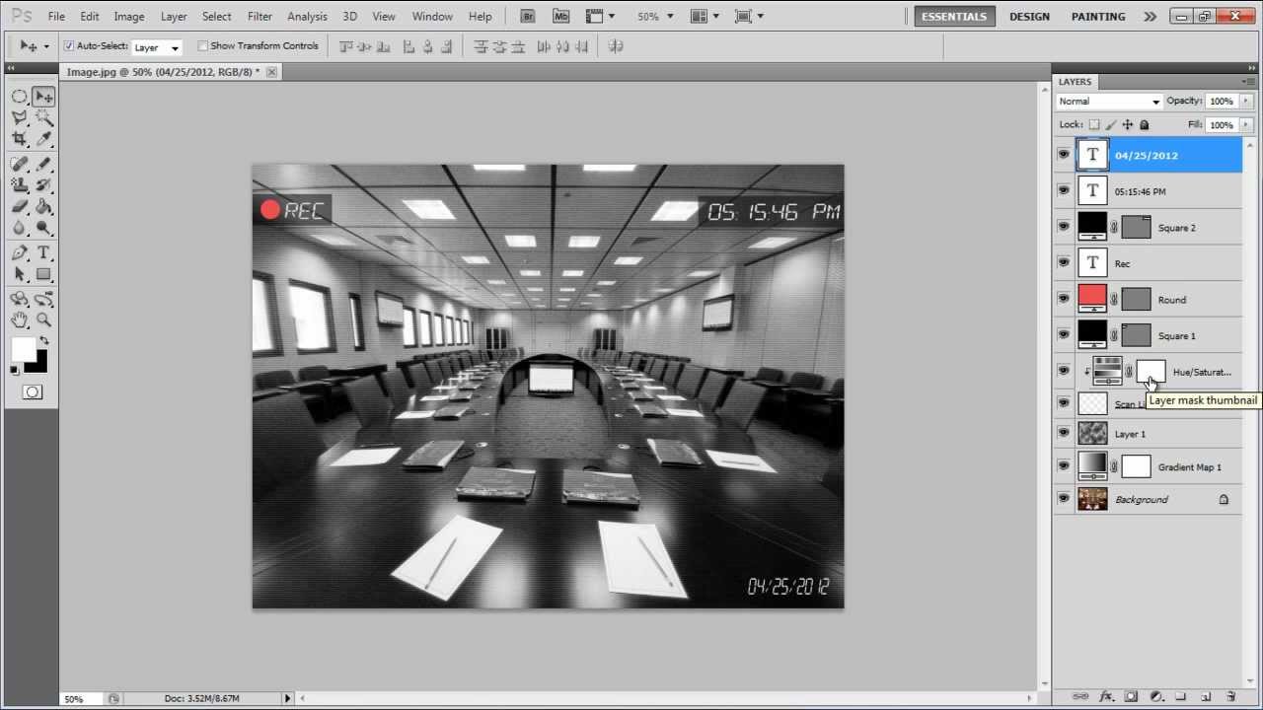Open the Auto-Select Layer dropdown

[x=157, y=47]
